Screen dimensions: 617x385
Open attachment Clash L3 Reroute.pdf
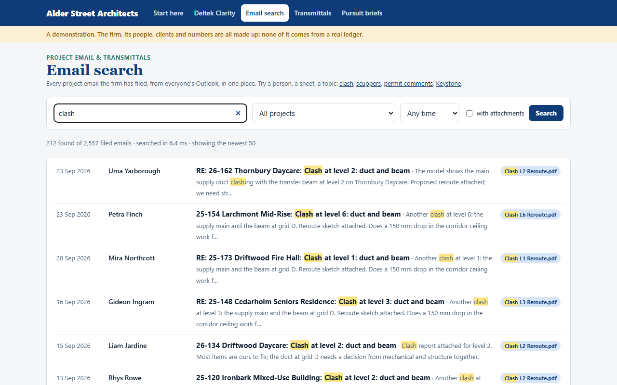pyautogui.click(x=530, y=302)
